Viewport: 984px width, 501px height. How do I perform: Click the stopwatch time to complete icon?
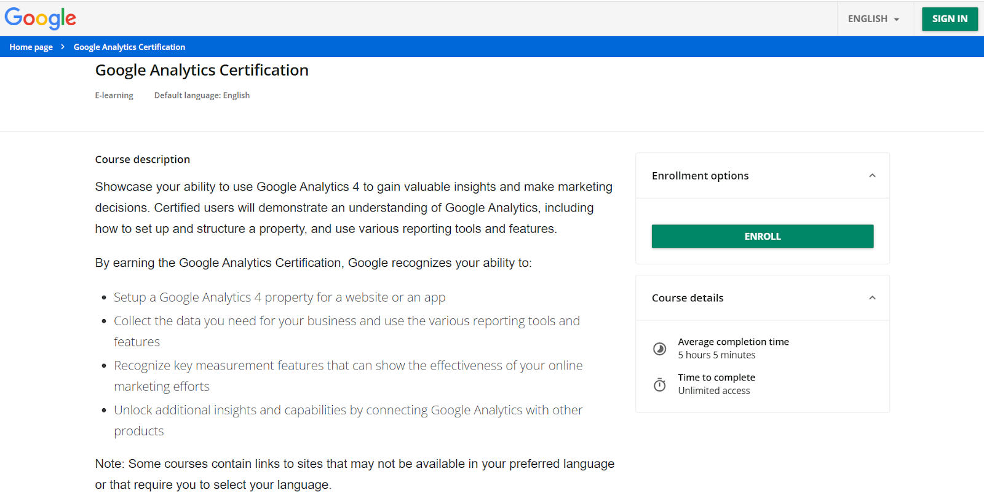659,385
